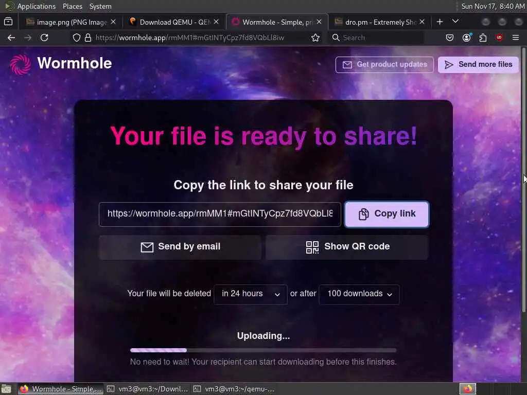Click the 'Your file is ready to share!' heading
The width and height of the screenshot is (527, 395).
(x=264, y=136)
